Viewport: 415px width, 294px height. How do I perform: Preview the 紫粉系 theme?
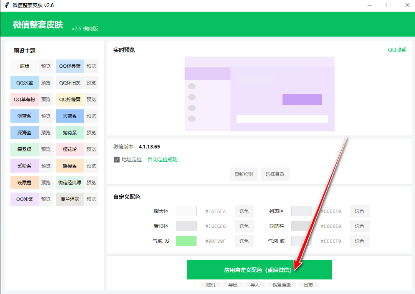pos(46,166)
